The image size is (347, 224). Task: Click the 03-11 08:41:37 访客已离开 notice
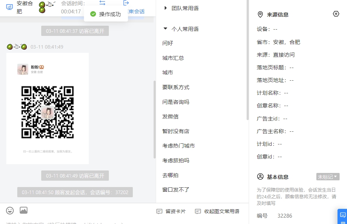75,31
